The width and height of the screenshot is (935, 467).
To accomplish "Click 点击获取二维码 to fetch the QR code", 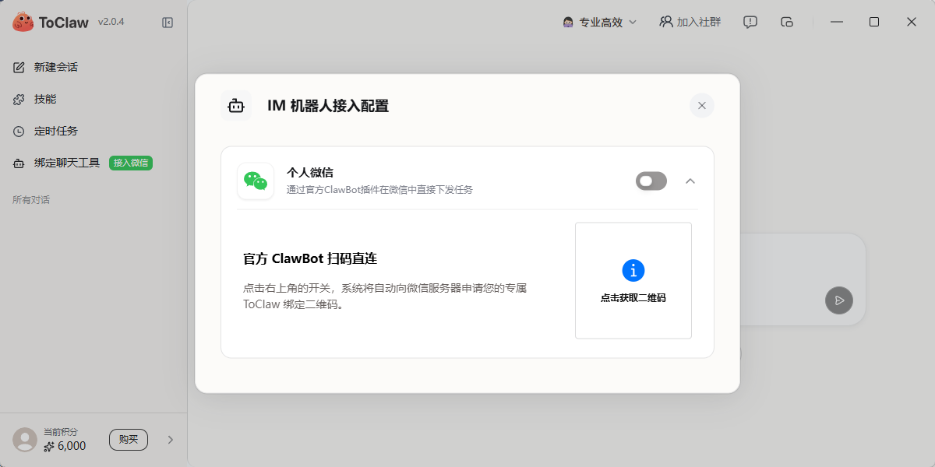I will tap(633, 297).
